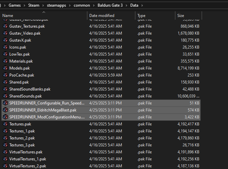The height and width of the screenshot is (169, 228).
Task: Click the 26,716 KB size value
Action: [x=191, y=145]
